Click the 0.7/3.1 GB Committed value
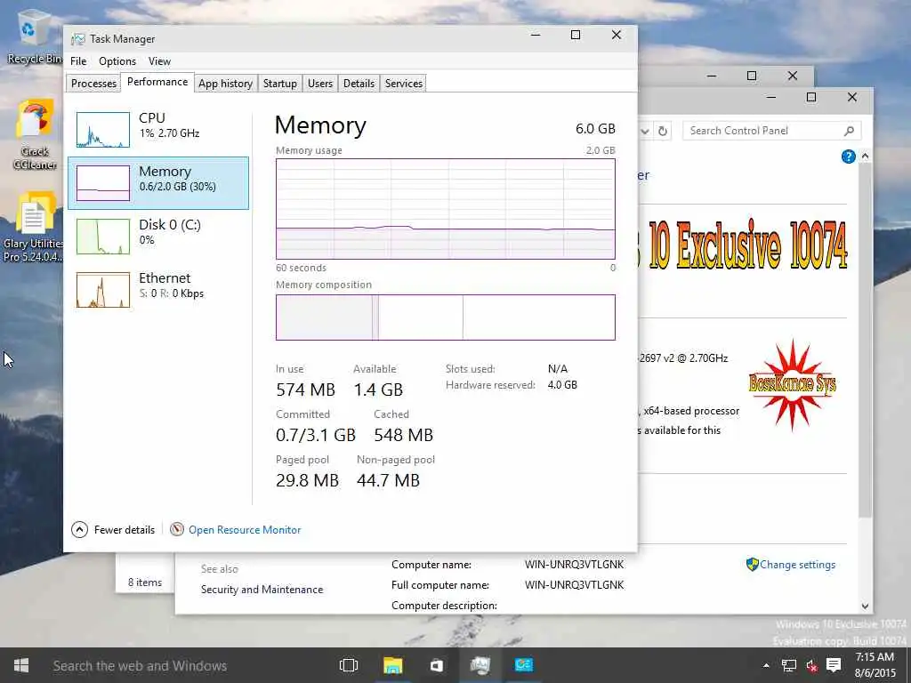 316,435
